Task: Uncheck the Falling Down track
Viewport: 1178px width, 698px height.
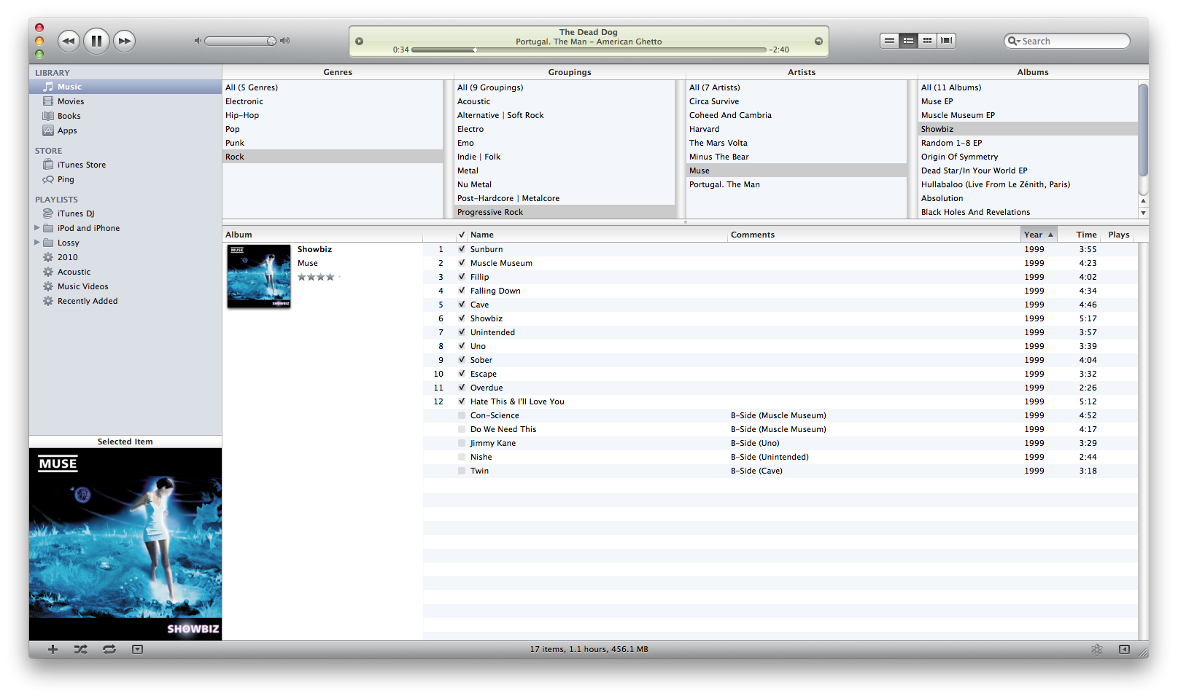Action: tap(462, 291)
